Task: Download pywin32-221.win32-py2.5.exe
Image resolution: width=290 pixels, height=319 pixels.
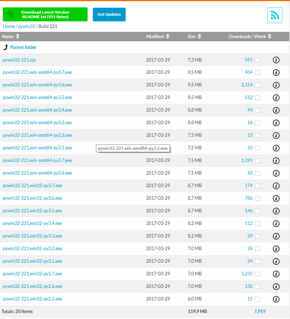Action: click(32, 299)
